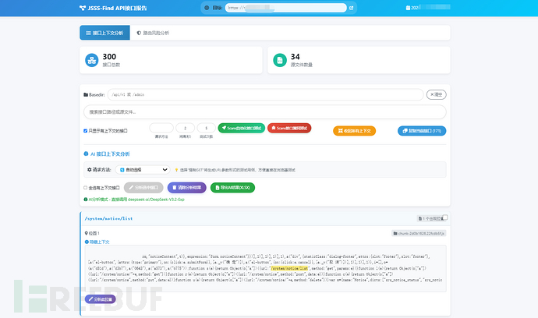538x318 pixels.
Task: Click the blue circular icon next to 300
Action: [93, 60]
